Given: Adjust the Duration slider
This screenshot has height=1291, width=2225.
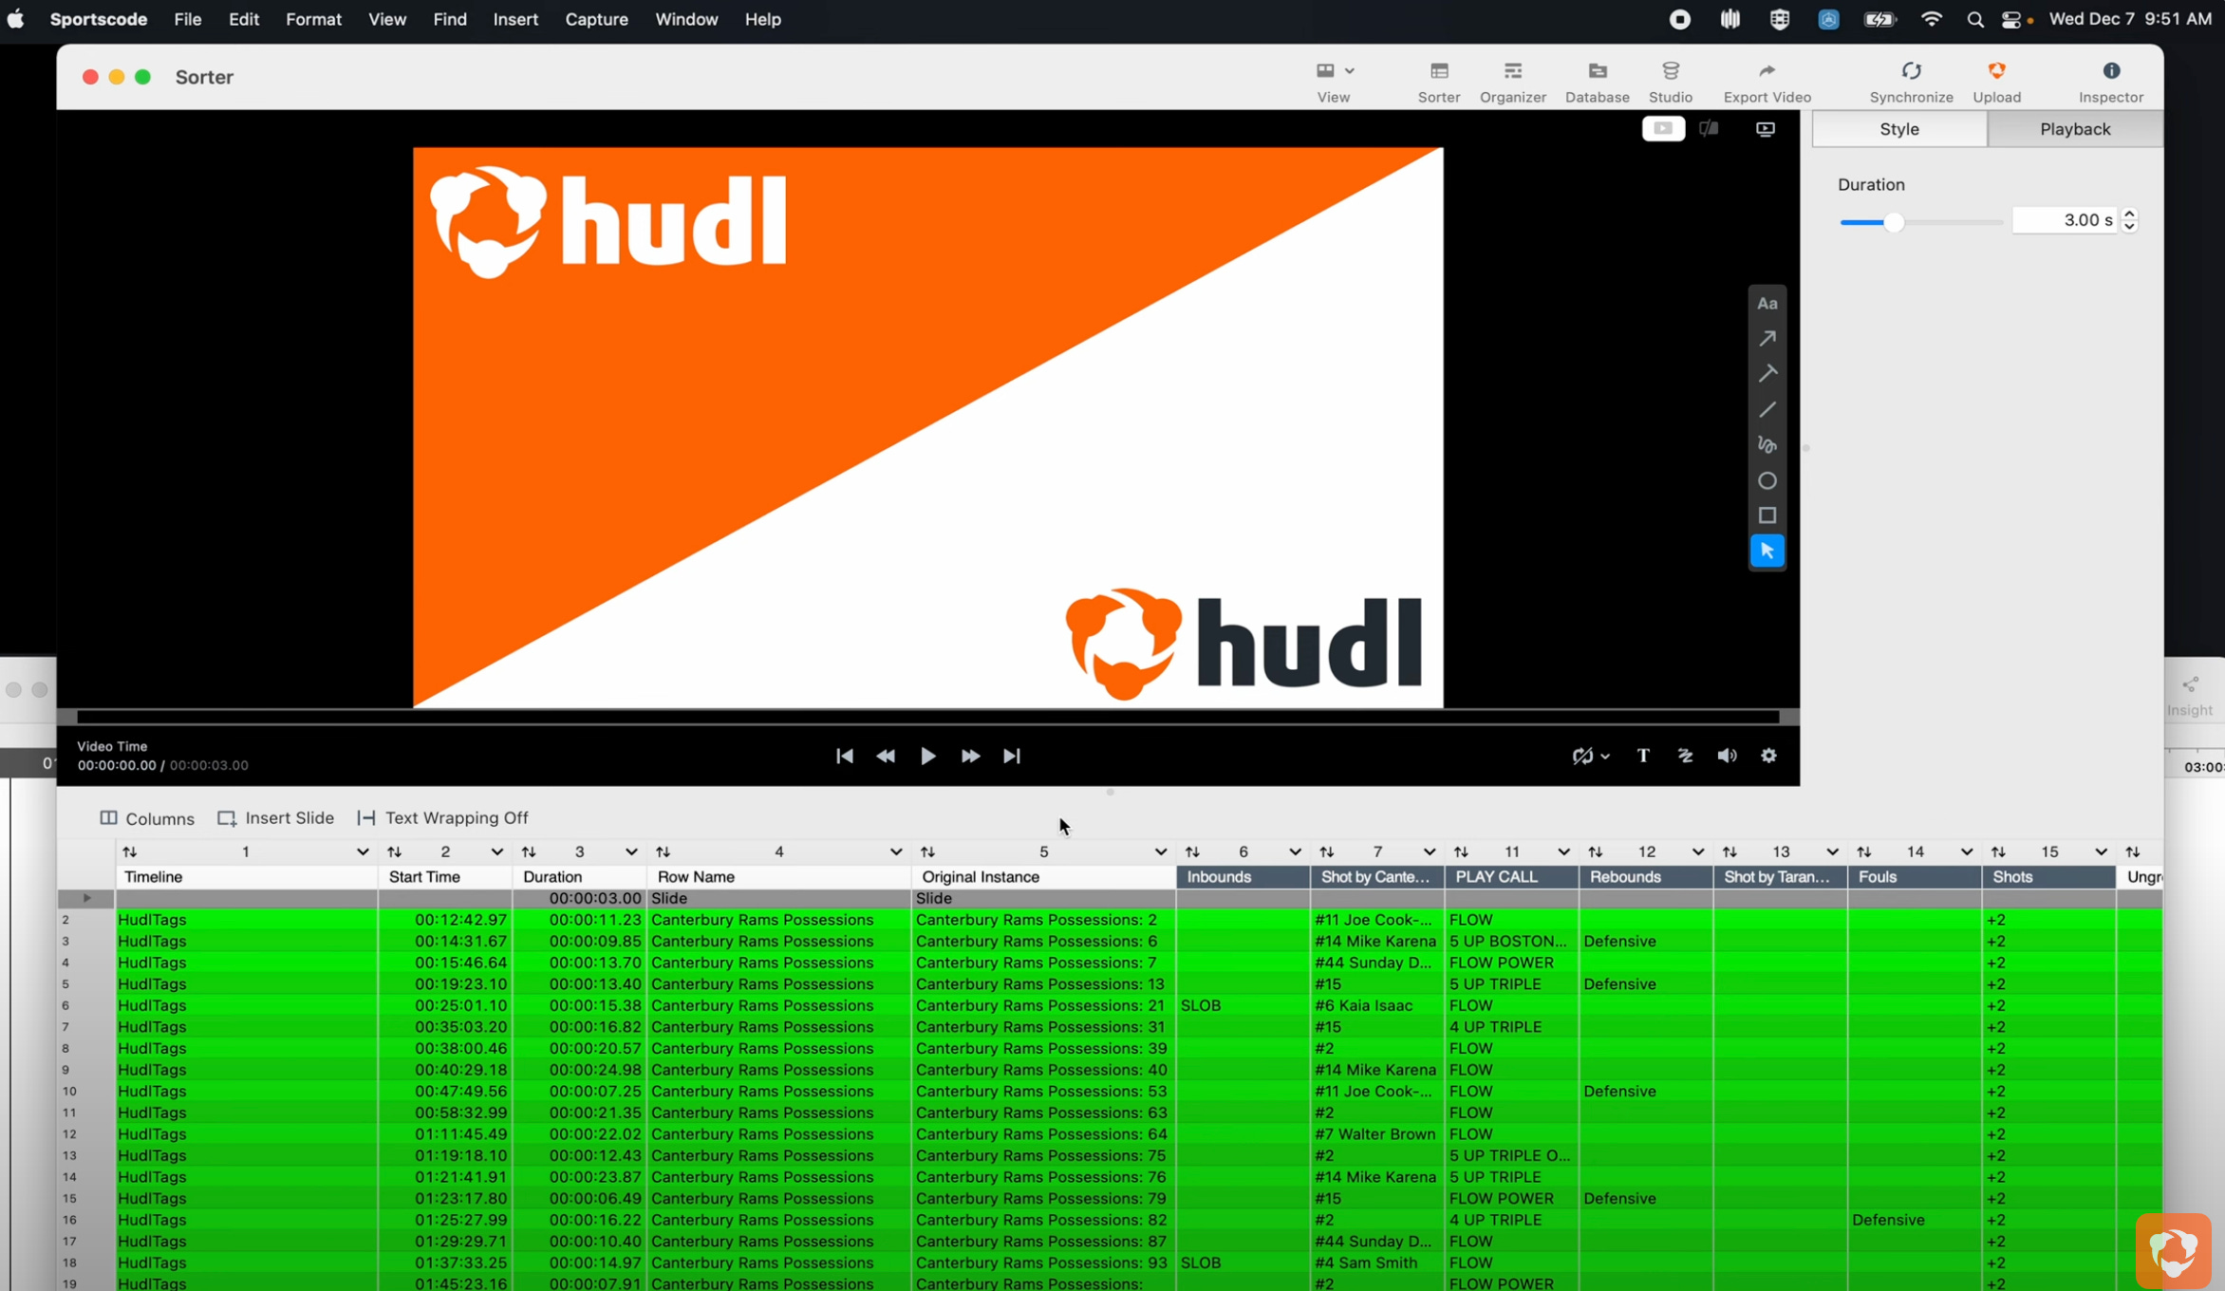Looking at the screenshot, I should [1895, 221].
